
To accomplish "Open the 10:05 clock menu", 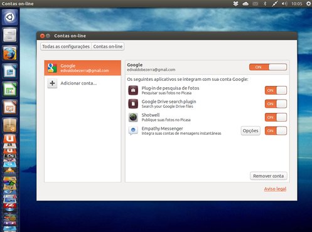I will 297,4.
